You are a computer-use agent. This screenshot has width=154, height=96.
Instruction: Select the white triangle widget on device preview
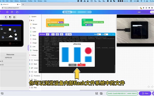(11, 36)
